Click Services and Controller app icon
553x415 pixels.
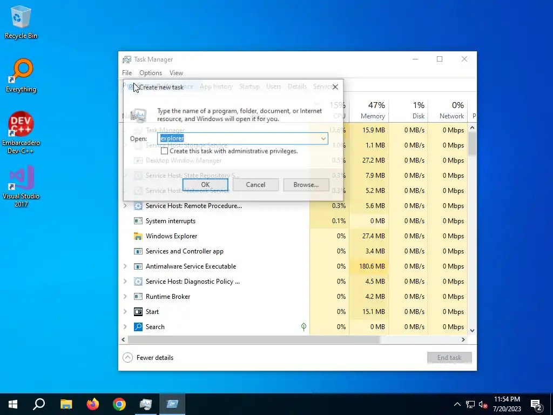click(138, 251)
